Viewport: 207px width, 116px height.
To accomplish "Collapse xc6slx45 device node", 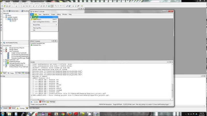I will click(4, 17).
